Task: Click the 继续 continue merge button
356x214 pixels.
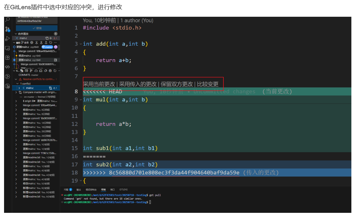Action: (x=37, y=28)
